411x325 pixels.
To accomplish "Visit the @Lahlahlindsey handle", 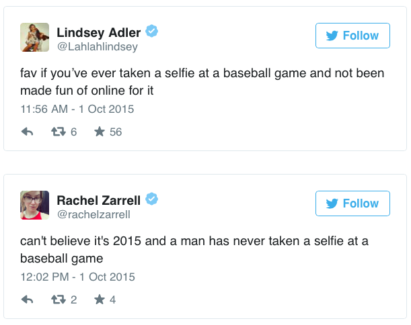I will click(97, 47).
